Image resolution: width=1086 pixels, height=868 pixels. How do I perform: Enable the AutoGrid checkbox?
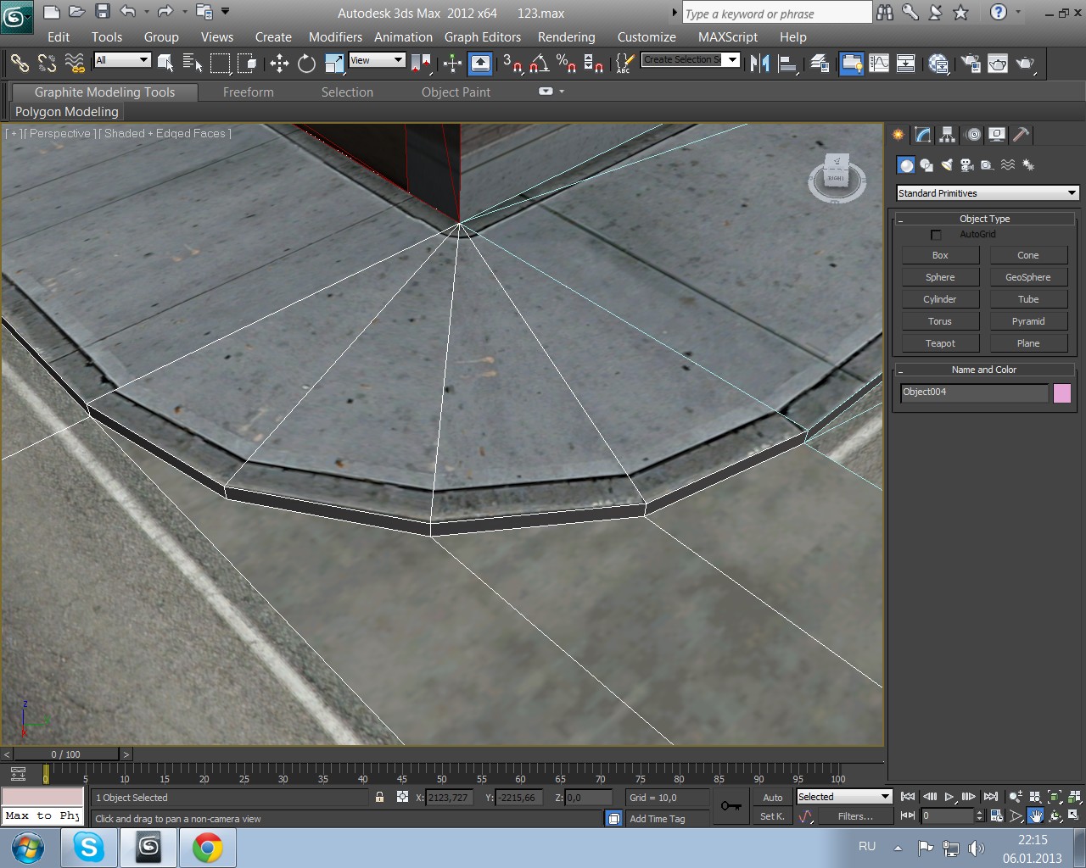coord(936,235)
